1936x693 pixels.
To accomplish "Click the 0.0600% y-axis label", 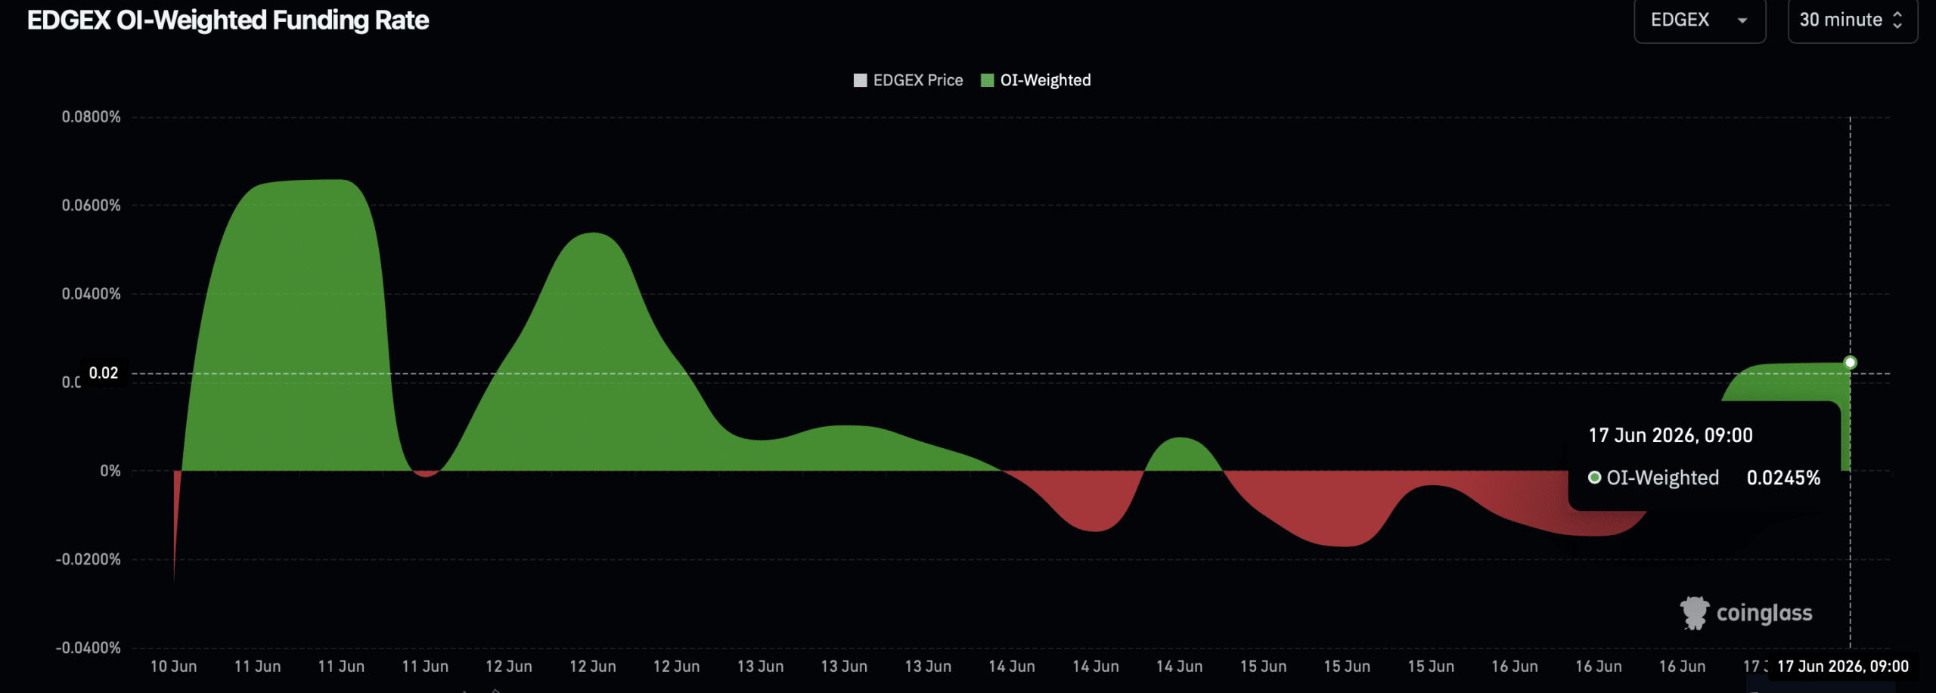I will click(x=92, y=206).
